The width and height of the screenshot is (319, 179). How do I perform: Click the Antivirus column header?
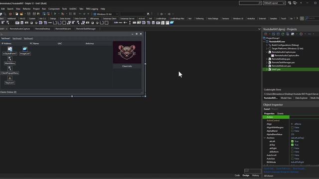click(90, 43)
